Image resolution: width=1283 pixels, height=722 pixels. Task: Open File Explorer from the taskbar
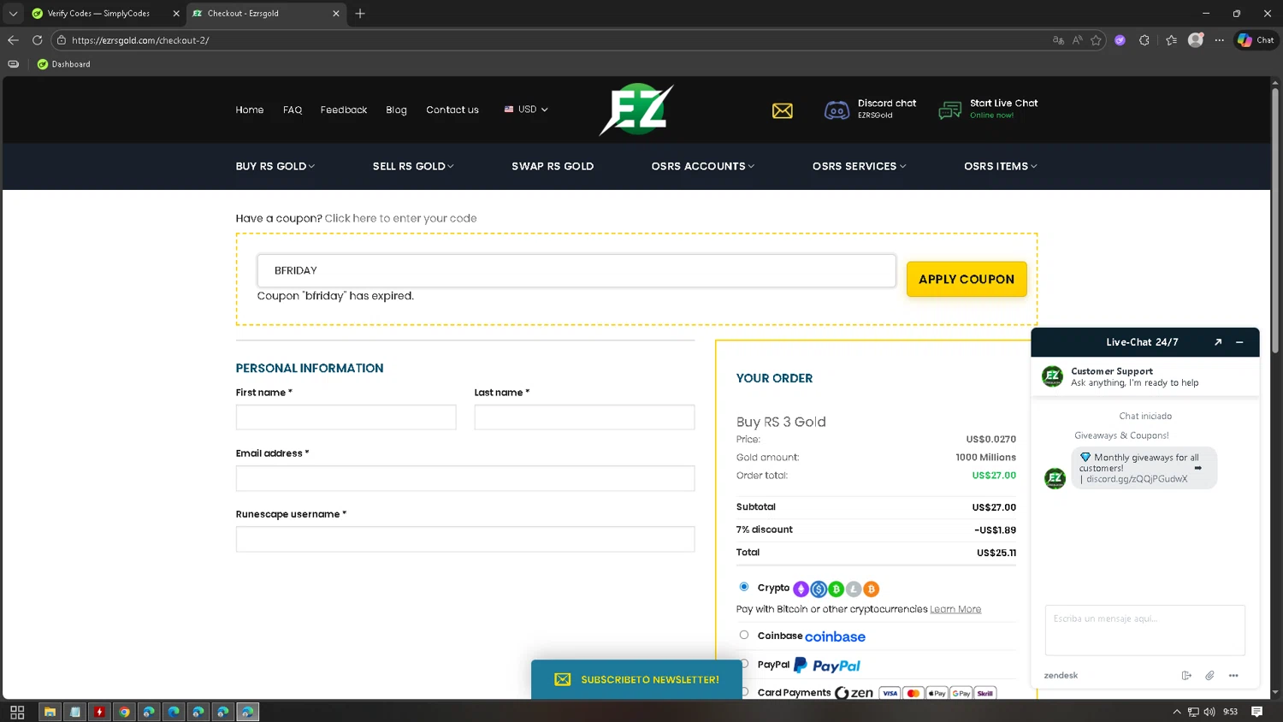pyautogui.click(x=50, y=712)
